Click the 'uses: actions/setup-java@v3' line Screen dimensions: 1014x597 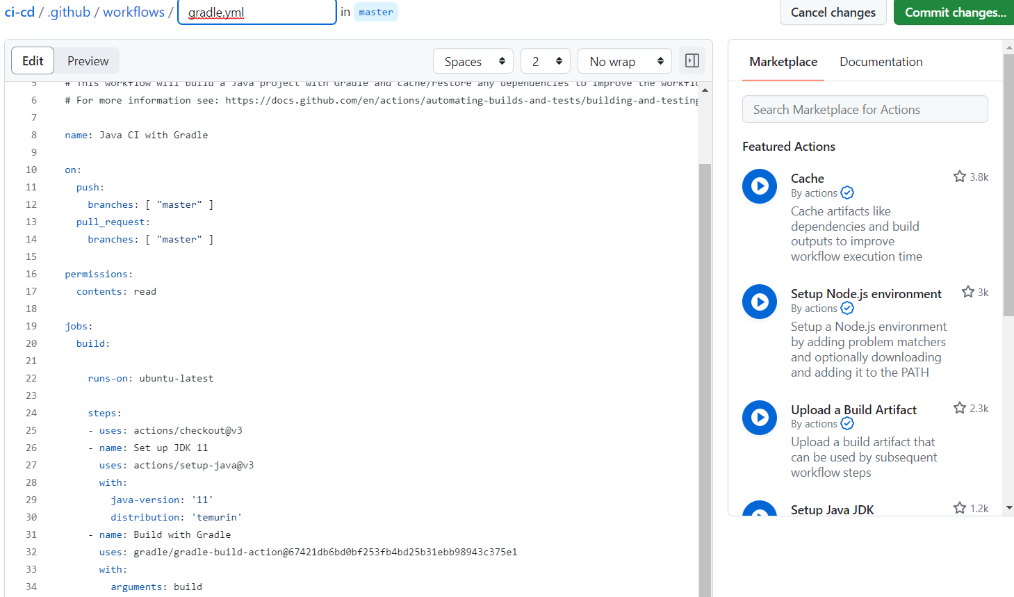click(177, 465)
